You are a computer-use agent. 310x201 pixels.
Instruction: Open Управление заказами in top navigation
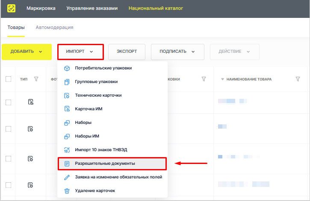[x=92, y=8]
